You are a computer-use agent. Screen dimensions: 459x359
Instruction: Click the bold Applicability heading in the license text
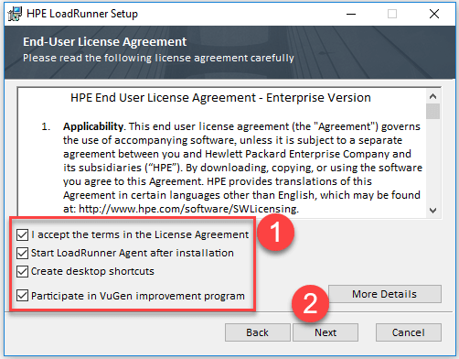tap(93, 126)
